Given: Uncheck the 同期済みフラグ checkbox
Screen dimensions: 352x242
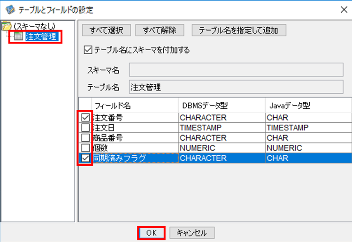Looking at the screenshot, I should click(85, 158).
